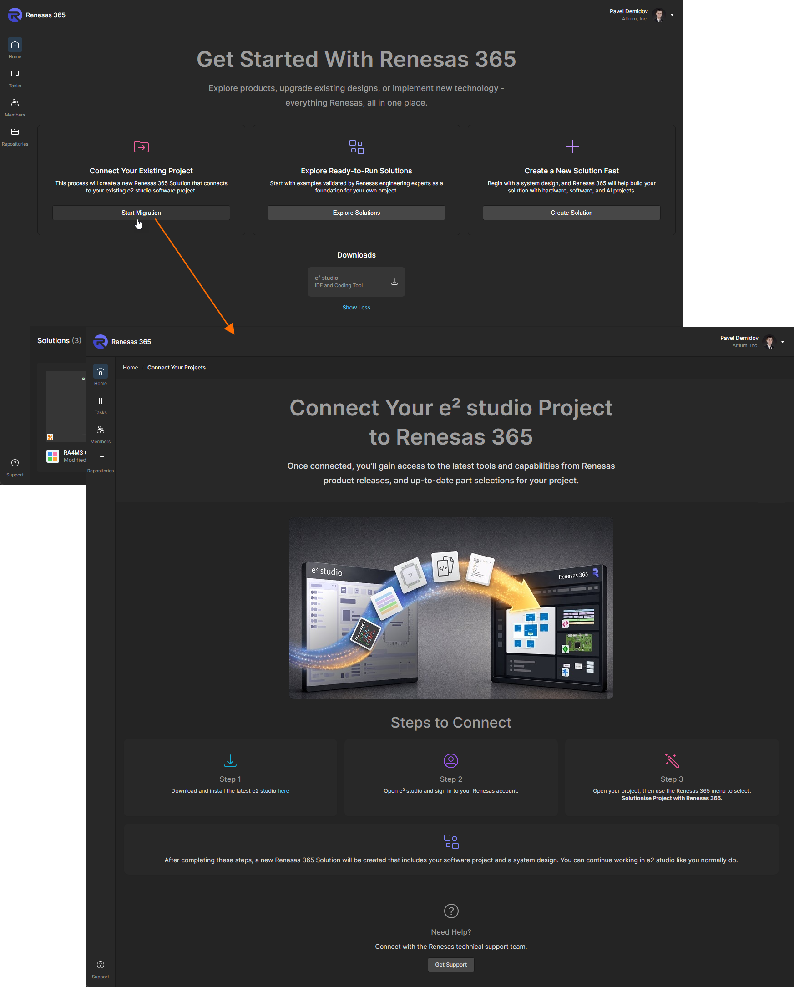Click the Connect Your Projects breadcrumb

pos(176,367)
